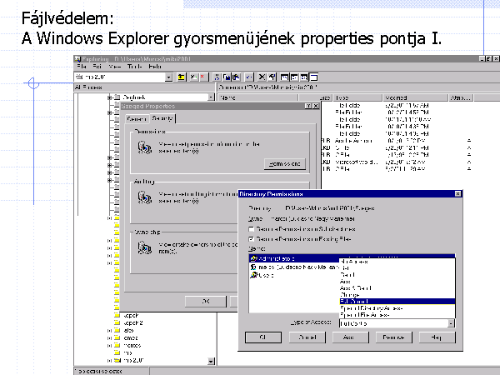This screenshot has height=375, width=500.
Task: Click the icon in the Auditing section
Action: pos(144,197)
